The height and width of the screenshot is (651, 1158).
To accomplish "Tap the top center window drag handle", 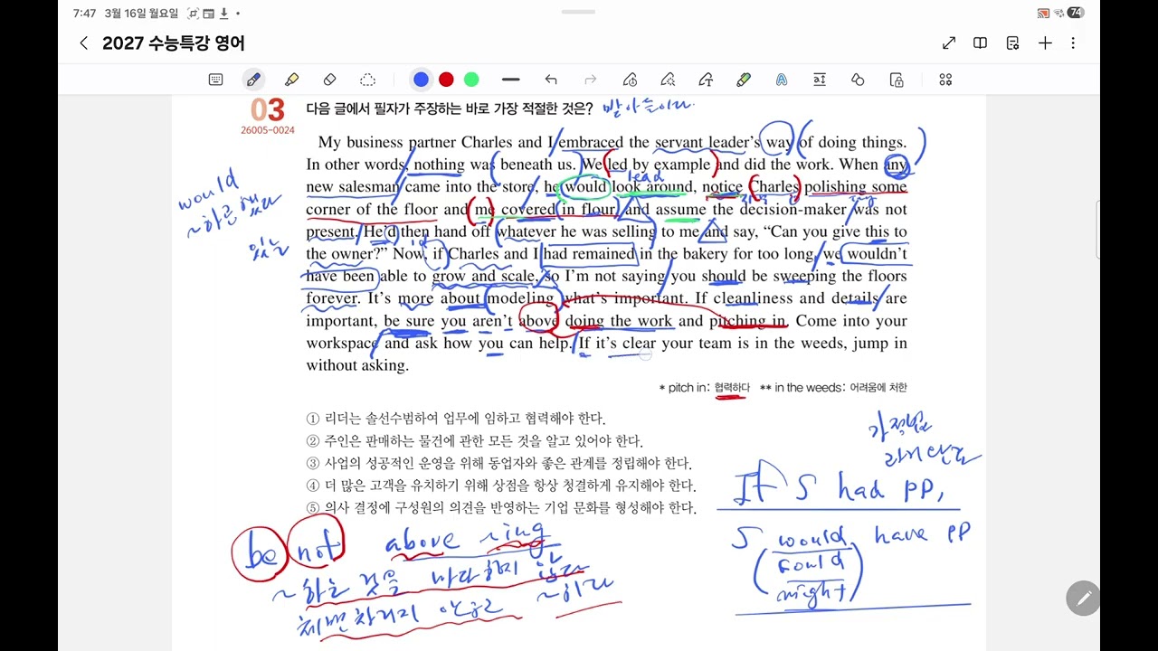I will tap(578, 12).
